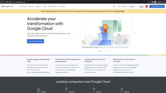Image resolution: width=166 pixels, height=93 pixels.
Task: Open Support link in header
Action: pos(125,6)
